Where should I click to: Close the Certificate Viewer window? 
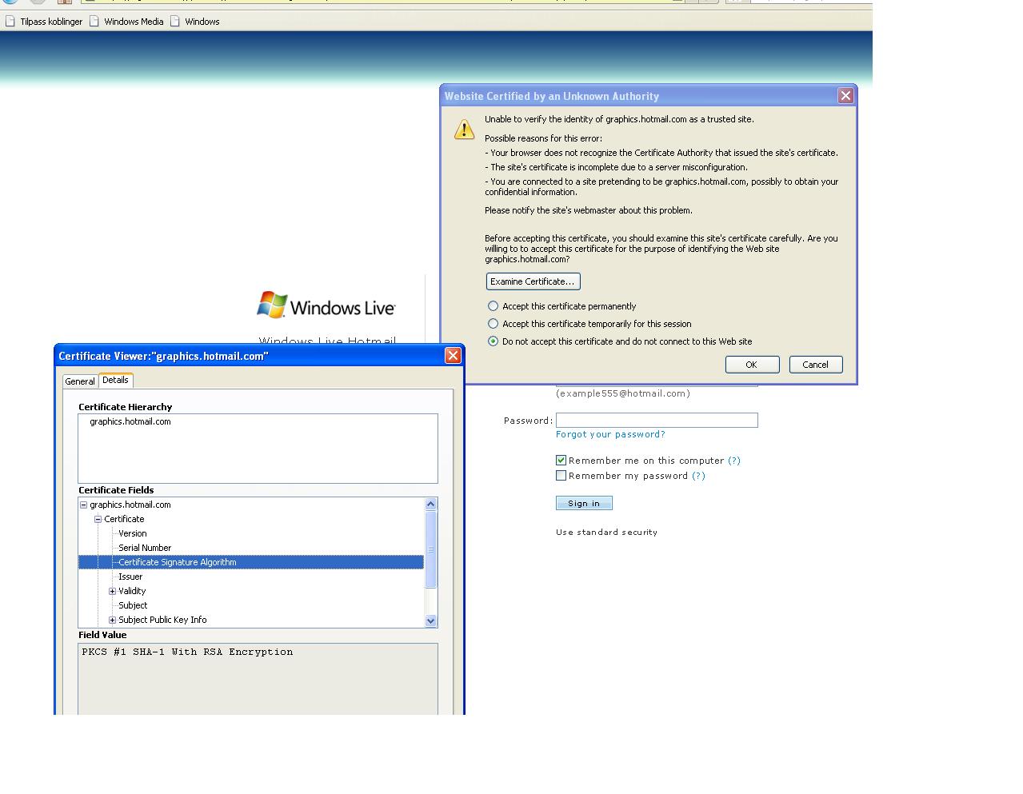coord(453,356)
